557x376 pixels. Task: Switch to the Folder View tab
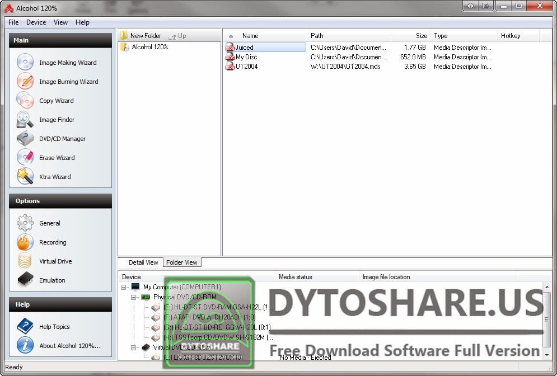[x=182, y=262]
